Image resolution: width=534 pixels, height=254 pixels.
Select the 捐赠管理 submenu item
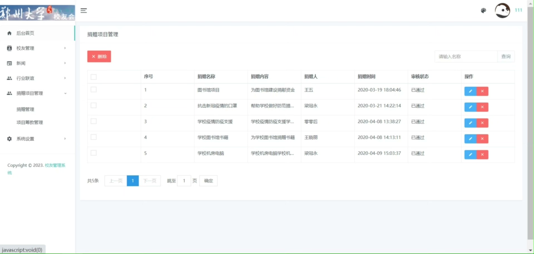(x=25, y=109)
